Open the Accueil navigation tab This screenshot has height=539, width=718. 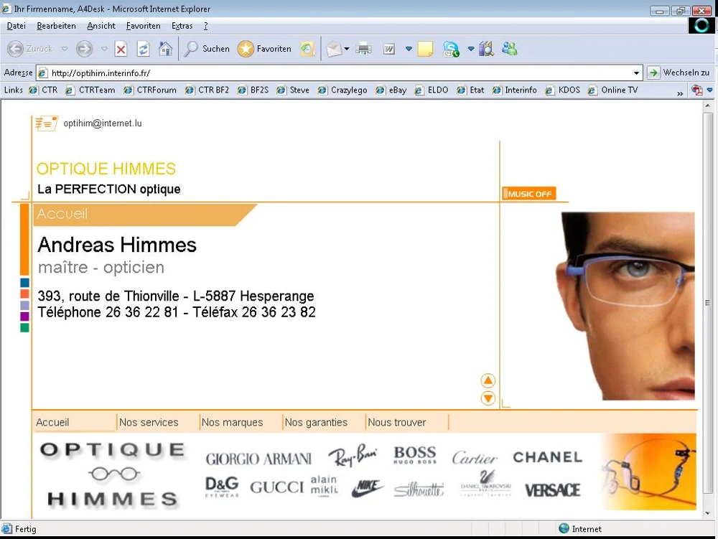[52, 422]
